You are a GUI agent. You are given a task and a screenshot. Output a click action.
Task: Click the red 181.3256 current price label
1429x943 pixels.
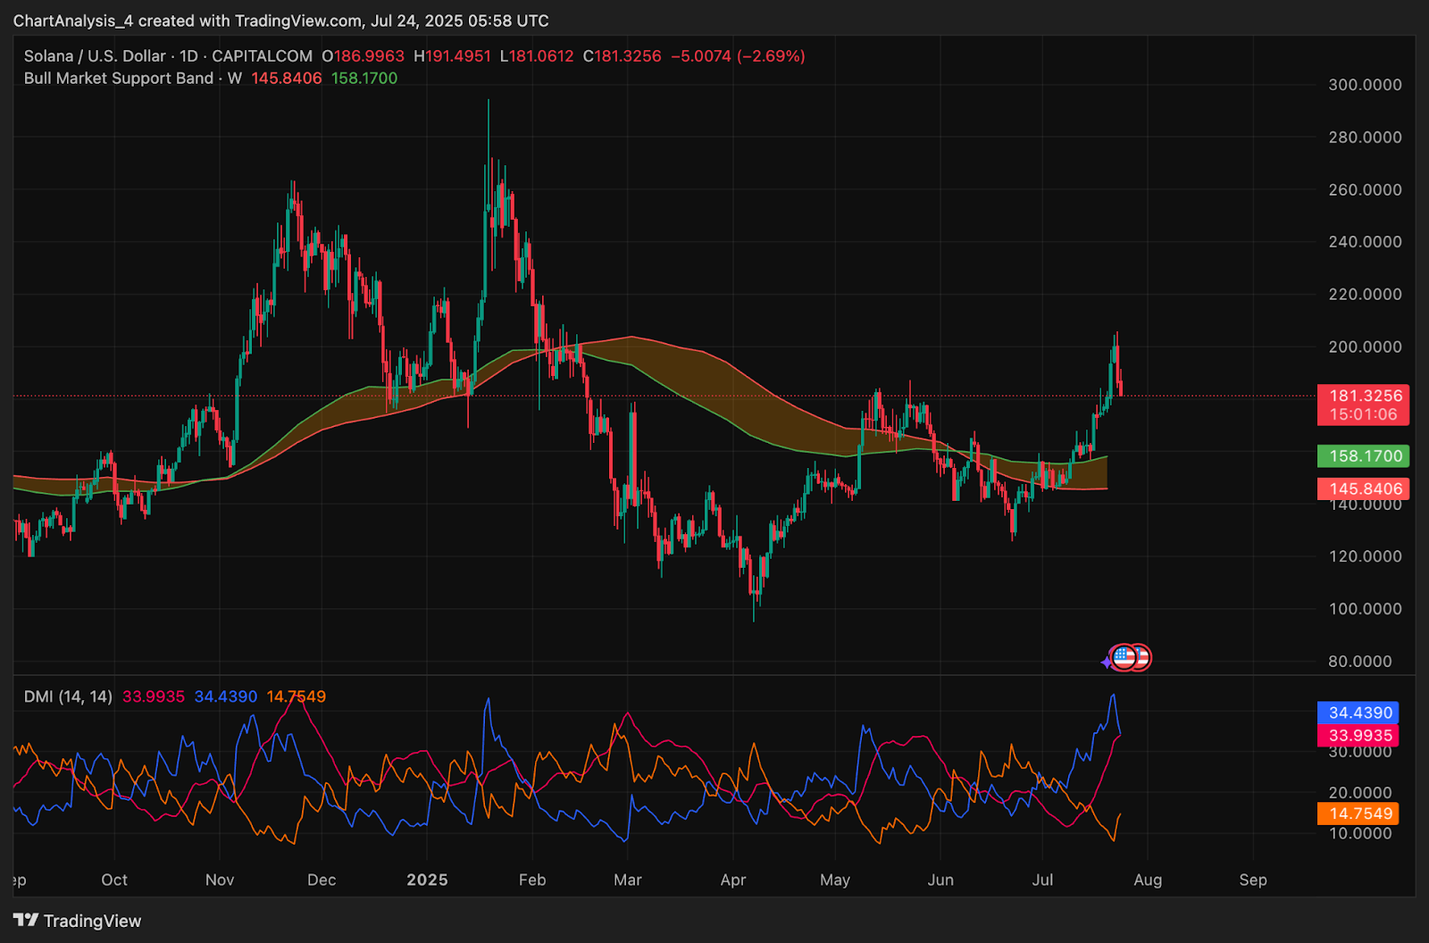coord(1363,405)
